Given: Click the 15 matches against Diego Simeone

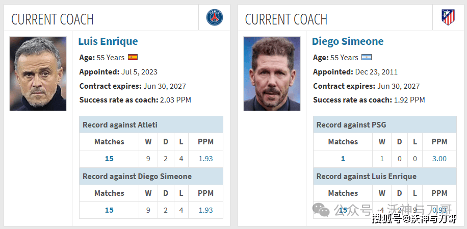Looking at the screenshot, I should tap(109, 210).
